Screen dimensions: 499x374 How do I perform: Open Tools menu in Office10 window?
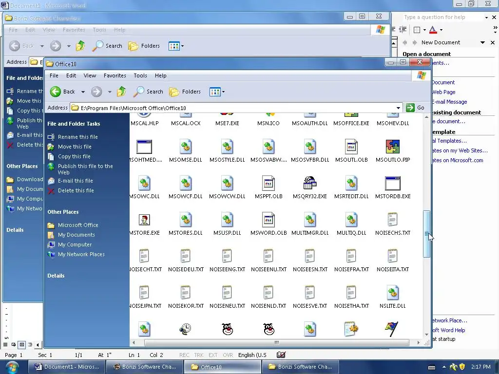click(x=140, y=75)
